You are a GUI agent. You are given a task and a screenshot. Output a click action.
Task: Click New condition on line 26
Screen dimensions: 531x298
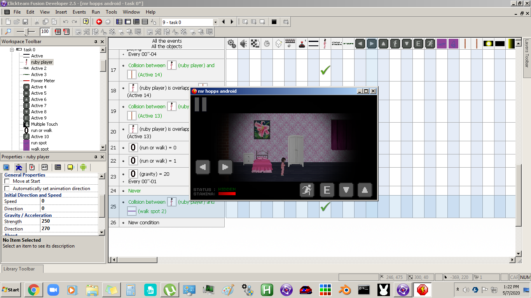click(x=144, y=223)
